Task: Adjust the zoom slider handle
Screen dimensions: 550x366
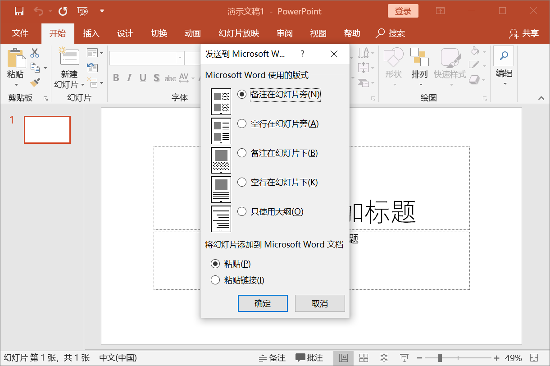Action: (440, 358)
